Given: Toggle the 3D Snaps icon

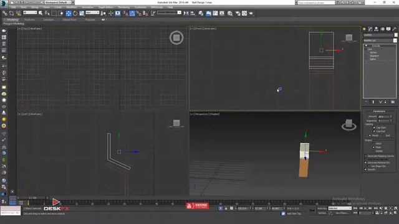Looking at the screenshot, I should pyautogui.click(x=126, y=13).
